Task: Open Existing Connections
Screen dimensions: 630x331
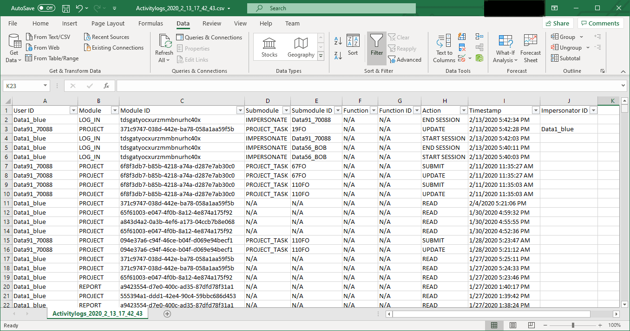Action: click(114, 48)
